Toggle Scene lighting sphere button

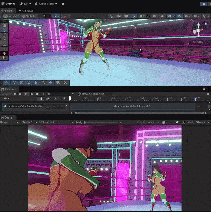[133, 16]
